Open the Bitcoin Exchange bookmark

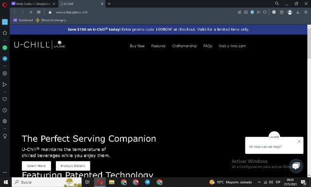(x=52, y=20)
